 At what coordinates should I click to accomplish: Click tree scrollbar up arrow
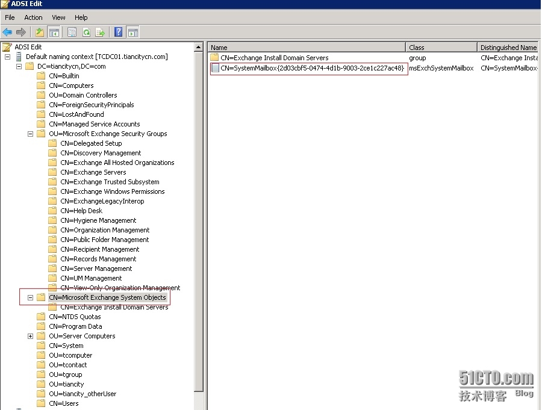198,47
